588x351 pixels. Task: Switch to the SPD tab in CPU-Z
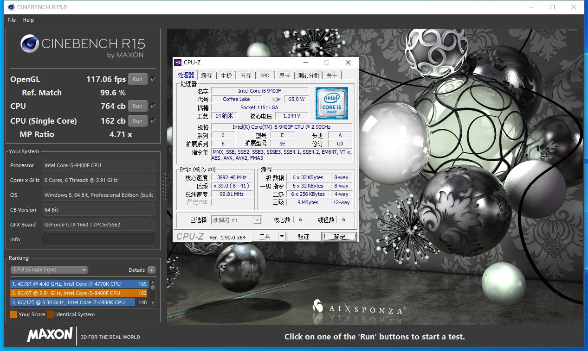pos(265,75)
